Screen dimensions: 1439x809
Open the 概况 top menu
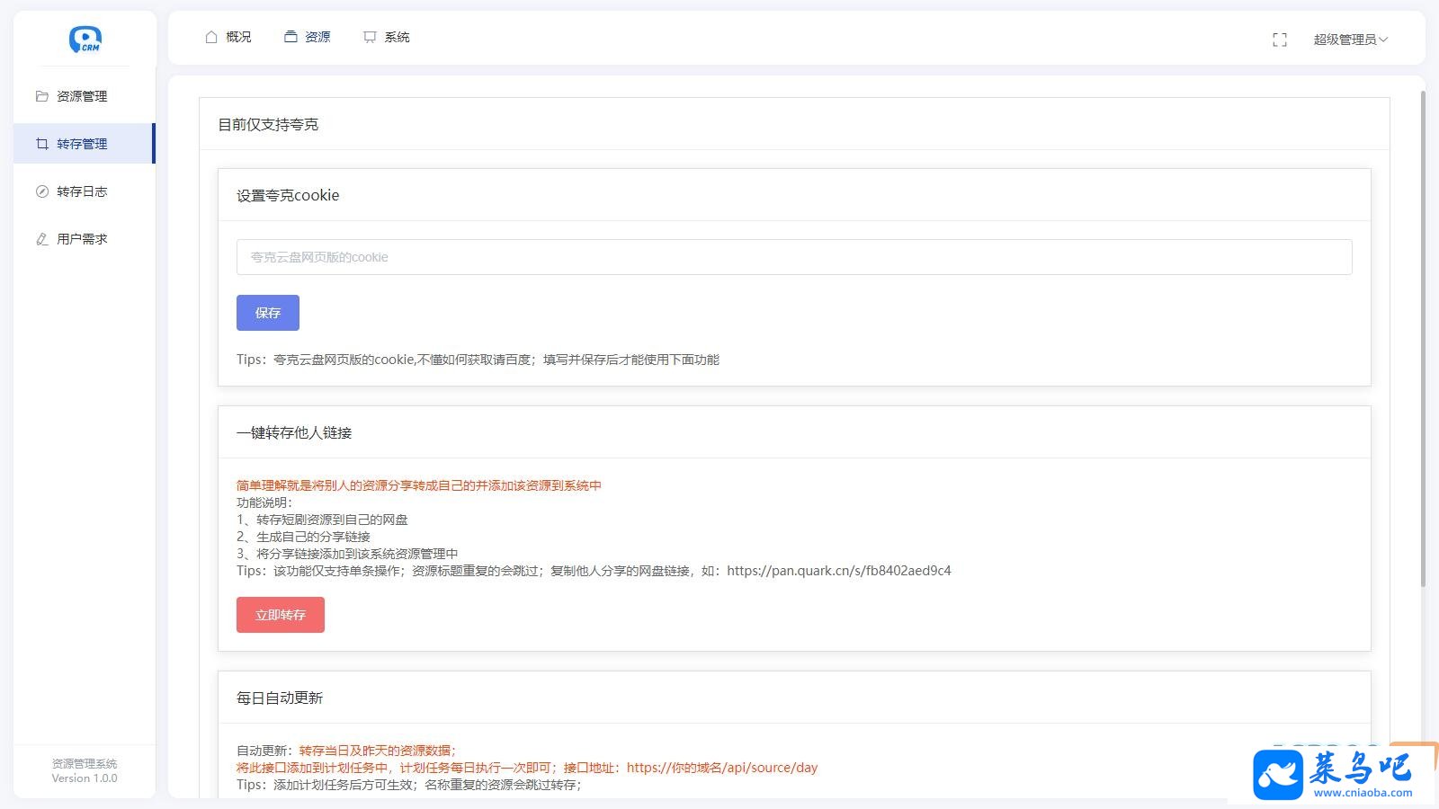pyautogui.click(x=228, y=37)
